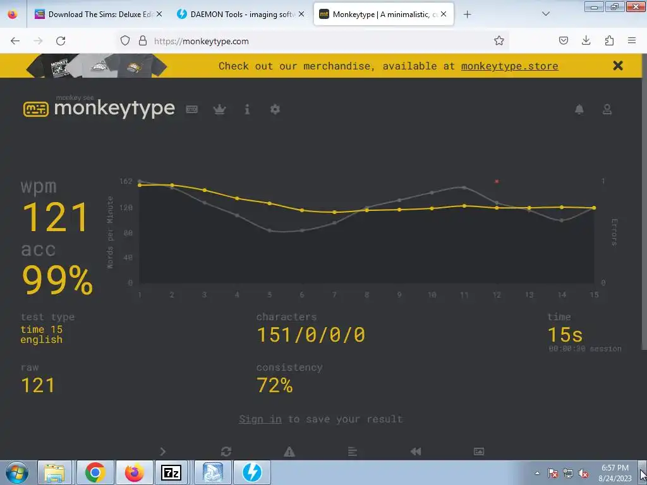Go back to the previous page

tap(15, 41)
